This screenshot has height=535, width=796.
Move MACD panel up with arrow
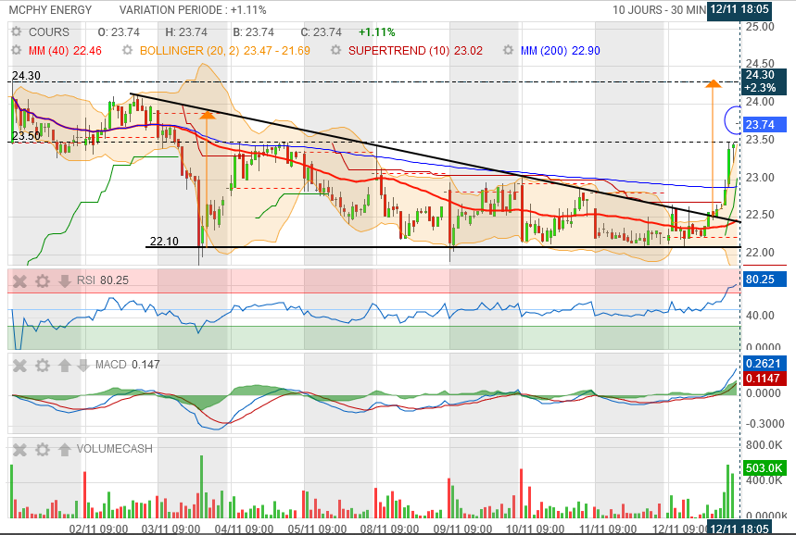pos(65,365)
